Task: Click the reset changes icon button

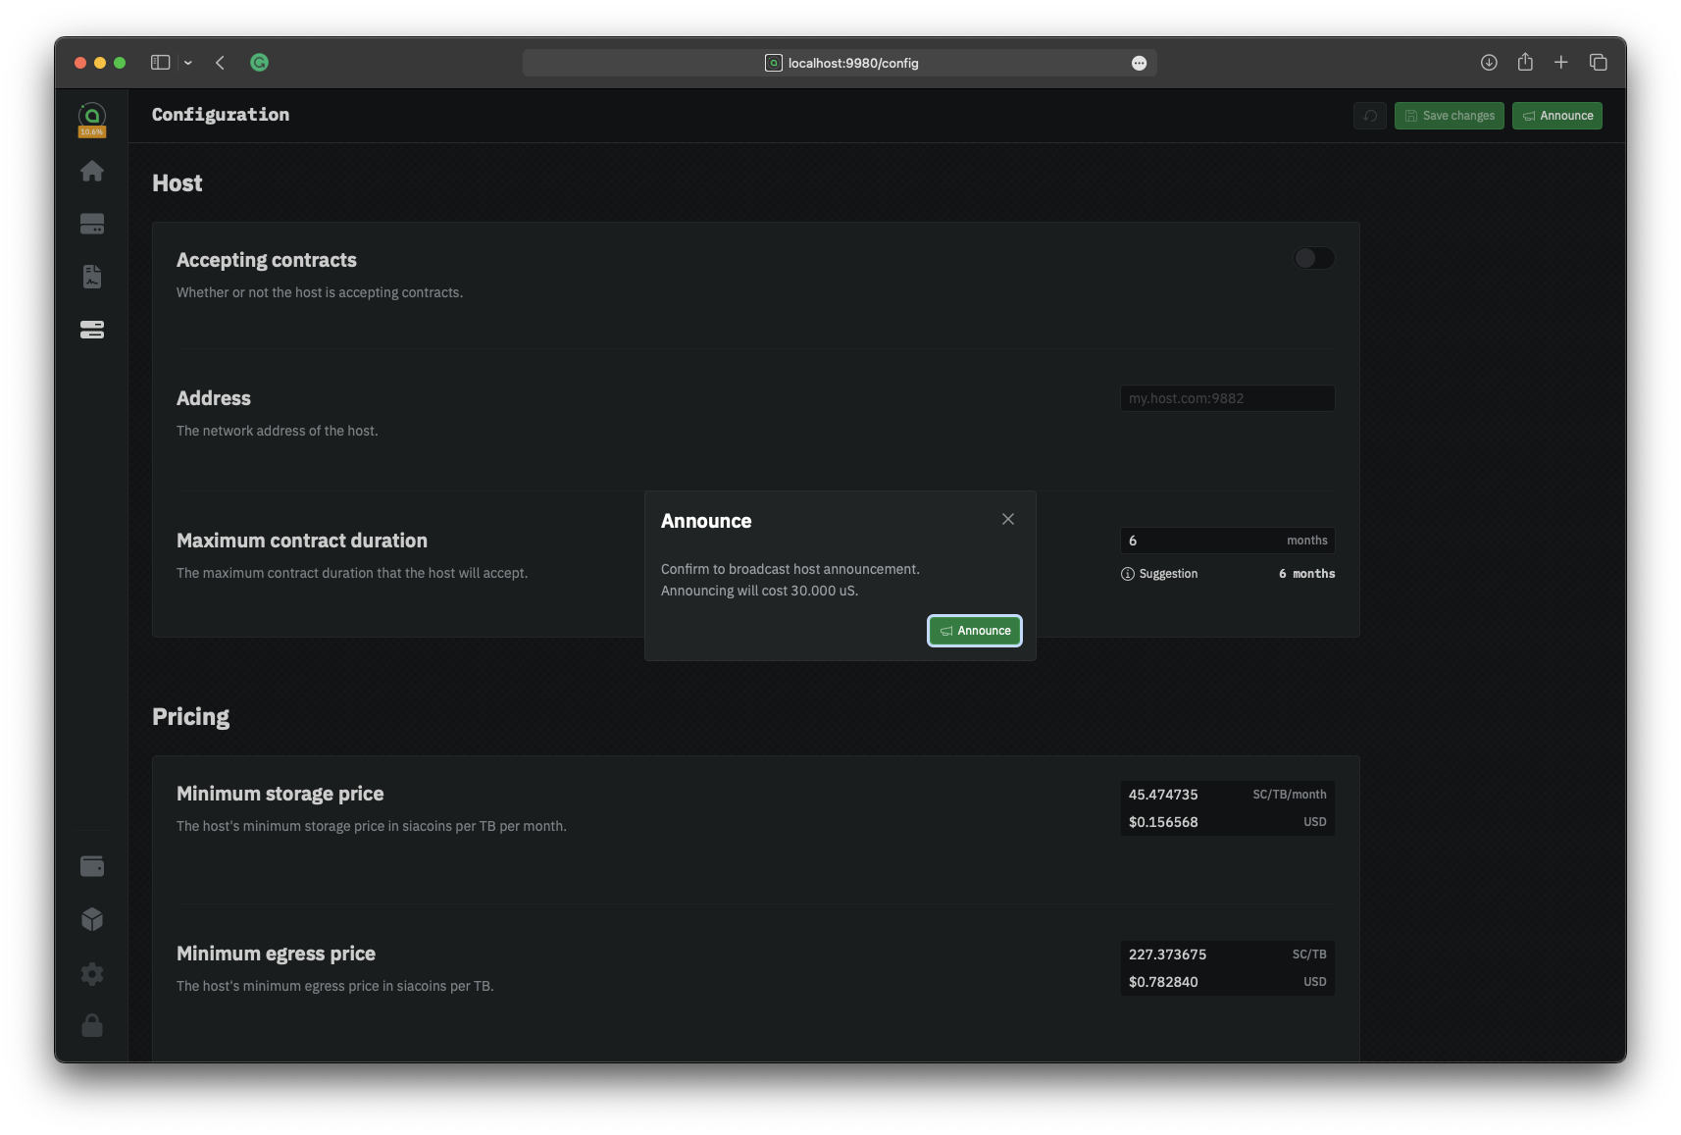Action: pyautogui.click(x=1370, y=116)
